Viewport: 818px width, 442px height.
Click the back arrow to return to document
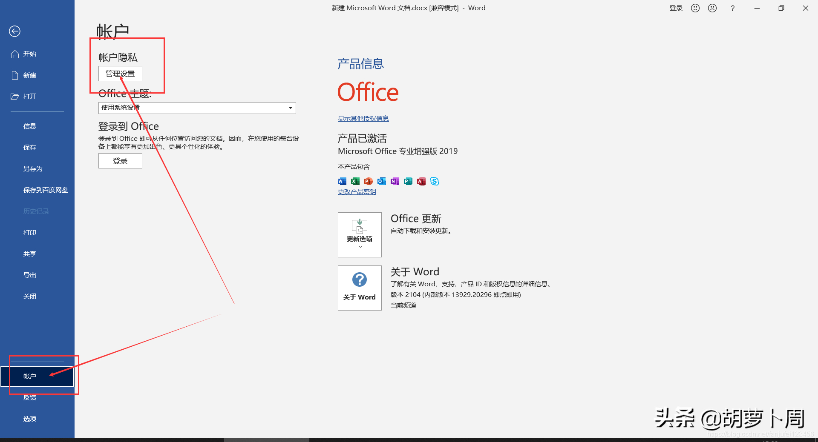coord(14,31)
